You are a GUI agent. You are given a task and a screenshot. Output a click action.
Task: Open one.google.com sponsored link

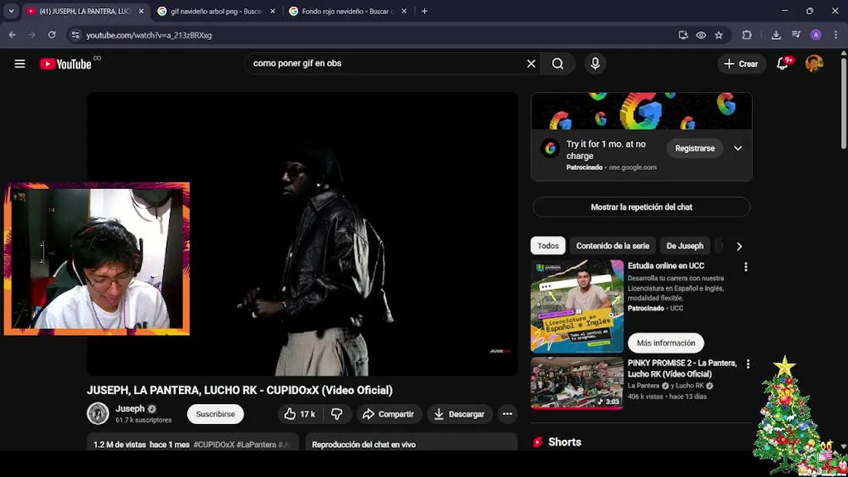point(632,168)
